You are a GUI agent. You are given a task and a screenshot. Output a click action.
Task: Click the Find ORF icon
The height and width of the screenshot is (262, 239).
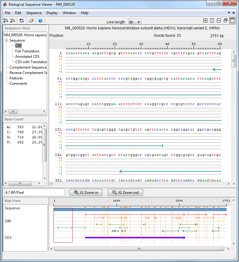[x=13, y=21]
